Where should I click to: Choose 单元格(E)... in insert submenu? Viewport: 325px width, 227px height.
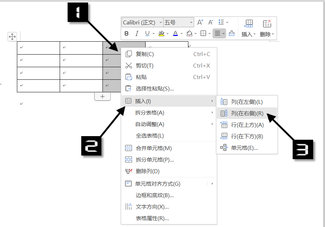[247, 148]
